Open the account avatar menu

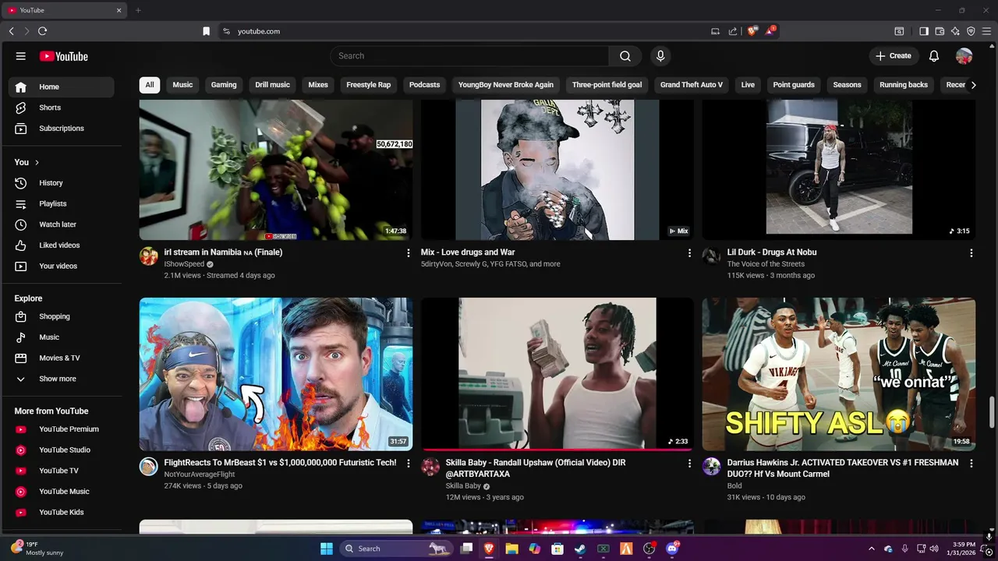pos(964,56)
